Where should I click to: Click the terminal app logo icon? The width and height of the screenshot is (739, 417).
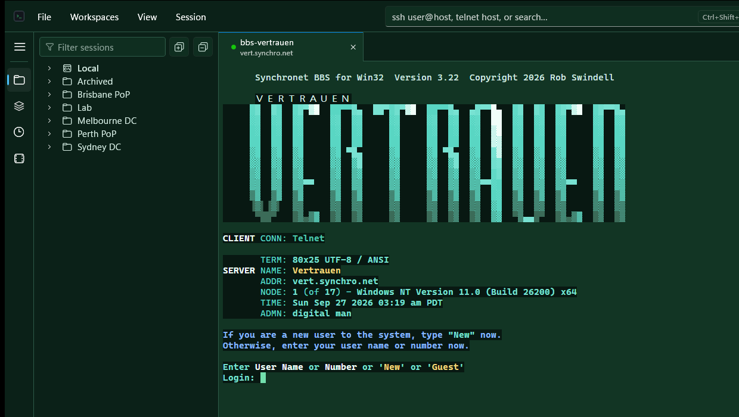pyautogui.click(x=19, y=17)
